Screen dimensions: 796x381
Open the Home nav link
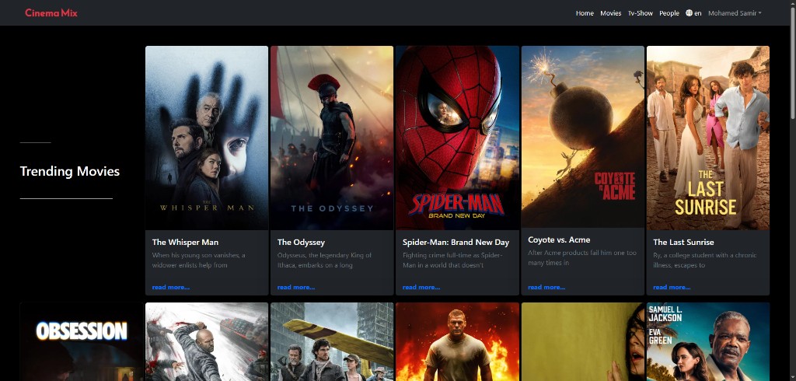click(585, 13)
